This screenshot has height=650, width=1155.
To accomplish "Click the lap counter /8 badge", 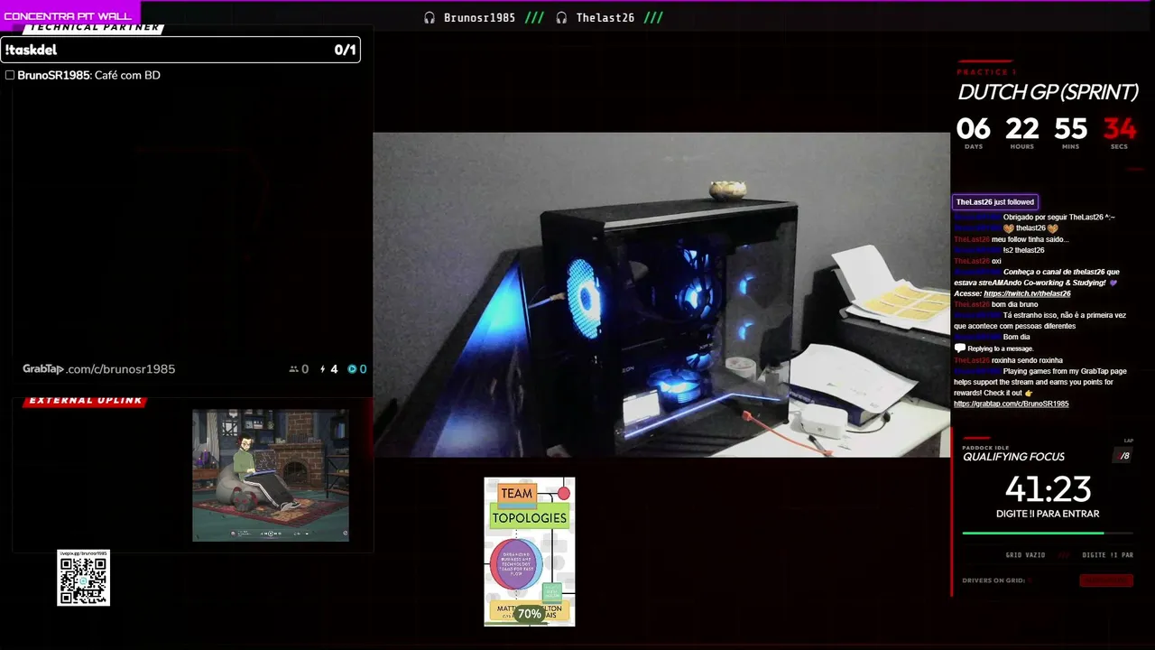I will [1124, 456].
